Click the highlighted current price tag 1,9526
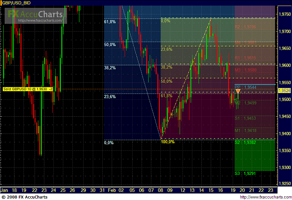 click(285, 91)
